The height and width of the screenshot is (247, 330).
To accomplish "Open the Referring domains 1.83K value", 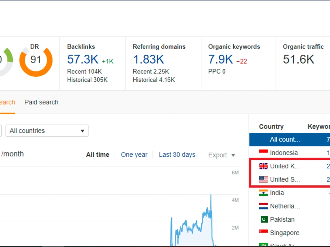I will 148,59.
